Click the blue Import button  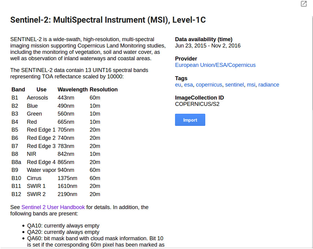coord(190,120)
